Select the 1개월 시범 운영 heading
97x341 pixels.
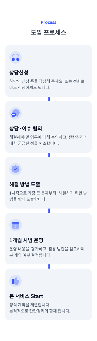(x=26, y=240)
